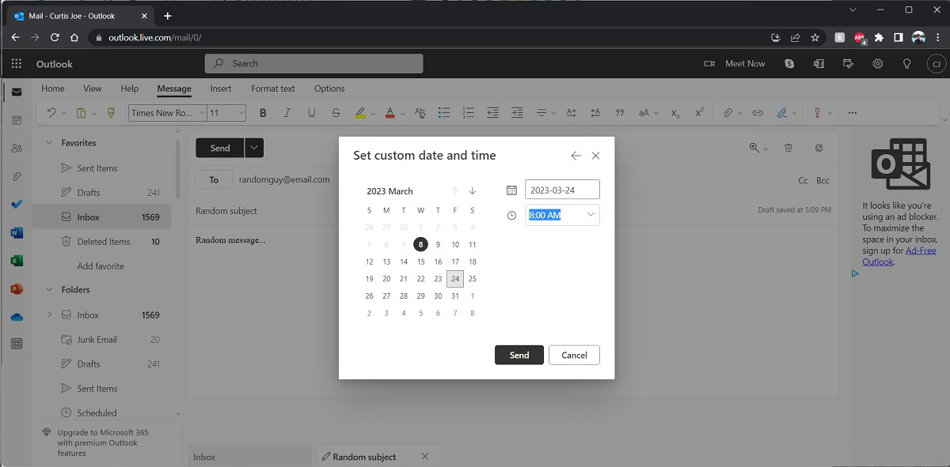The image size is (950, 467).
Task: Open the Help ribbon tab
Action: 129,89
